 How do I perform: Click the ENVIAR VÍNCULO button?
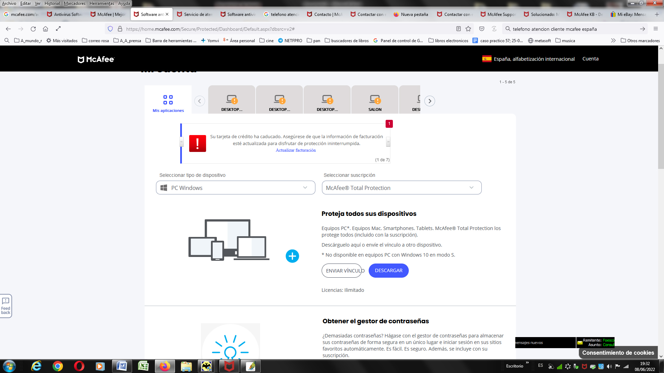pos(342,271)
